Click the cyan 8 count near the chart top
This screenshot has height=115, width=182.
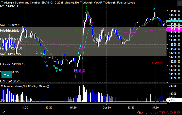(154, 9)
